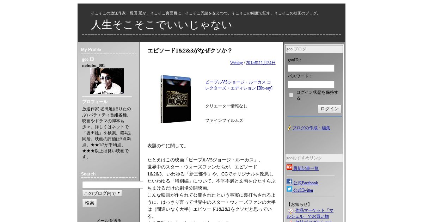Click the George Lucas Blu-ray cover image

click(176, 99)
